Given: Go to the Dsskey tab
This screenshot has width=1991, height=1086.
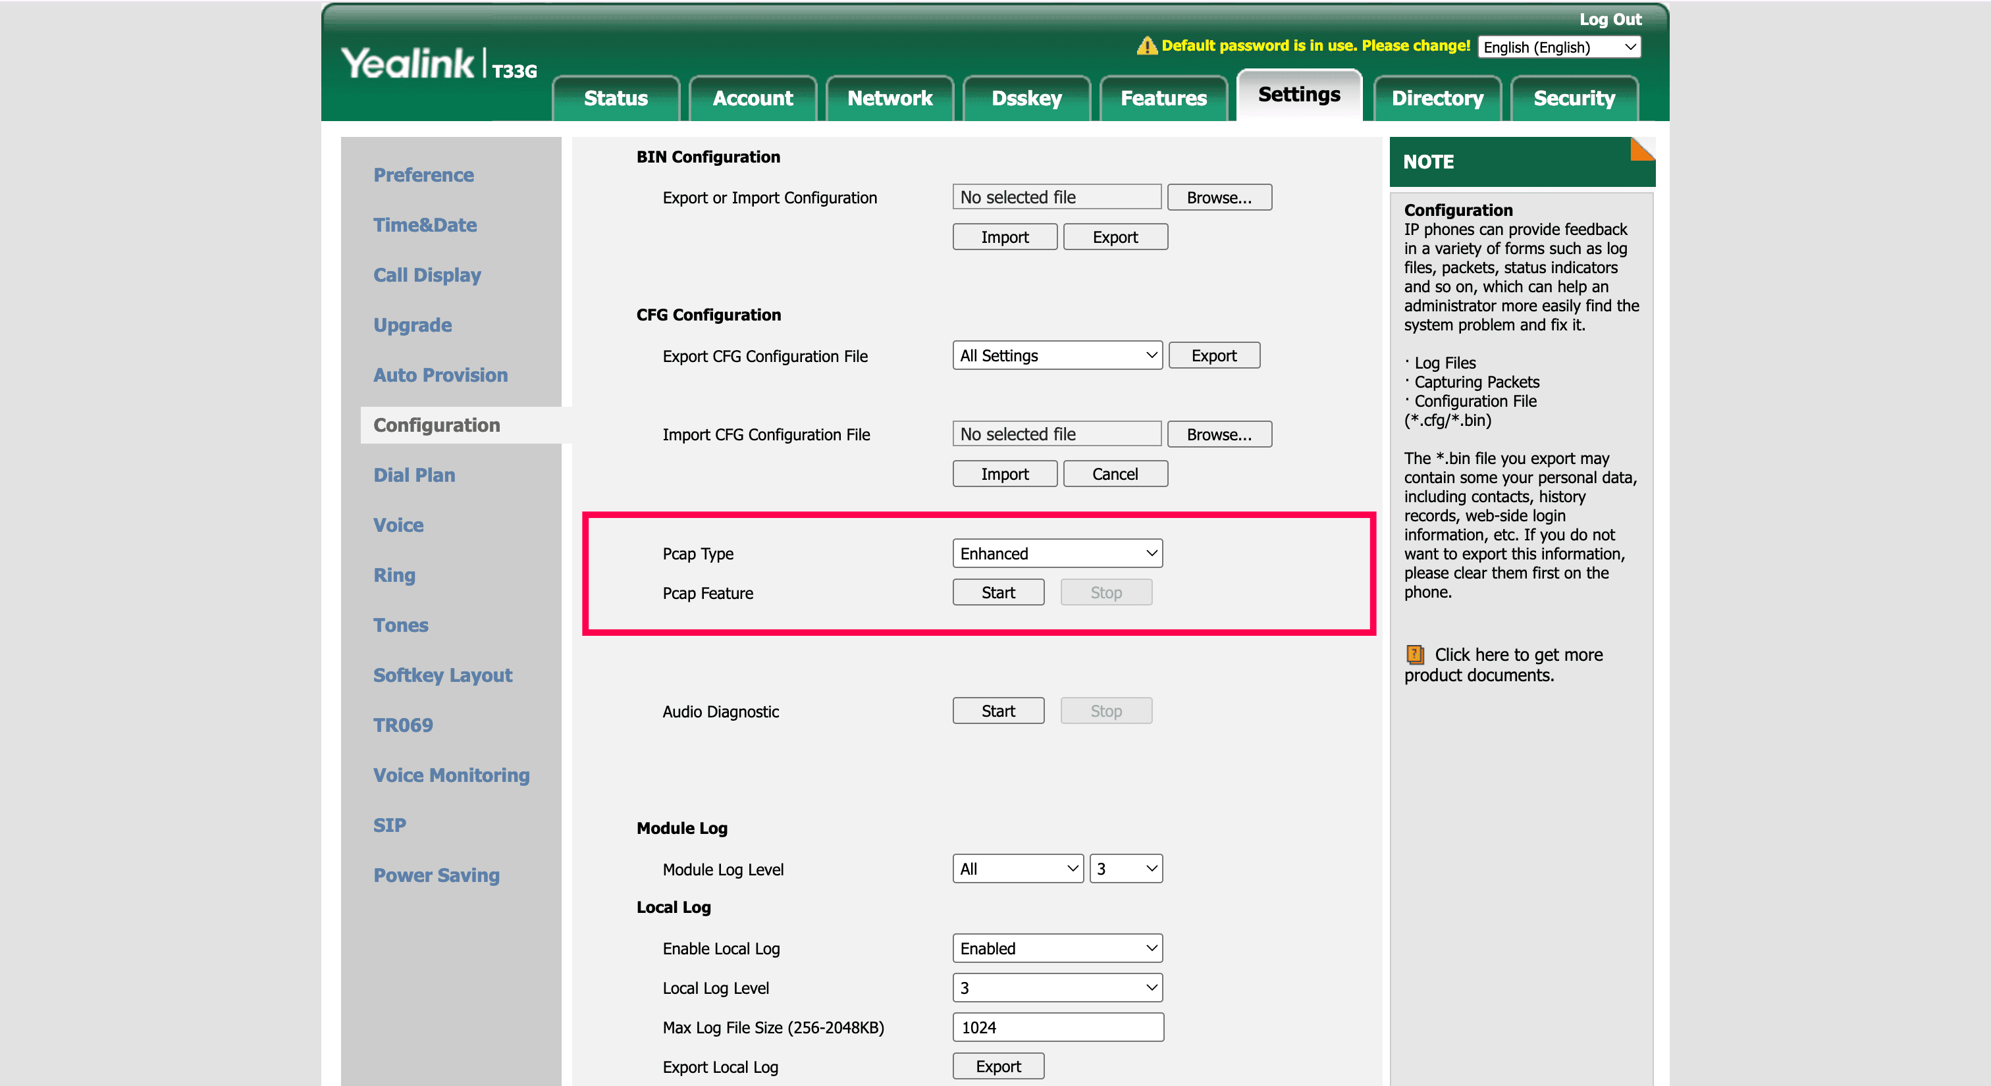Looking at the screenshot, I should click(x=1026, y=98).
